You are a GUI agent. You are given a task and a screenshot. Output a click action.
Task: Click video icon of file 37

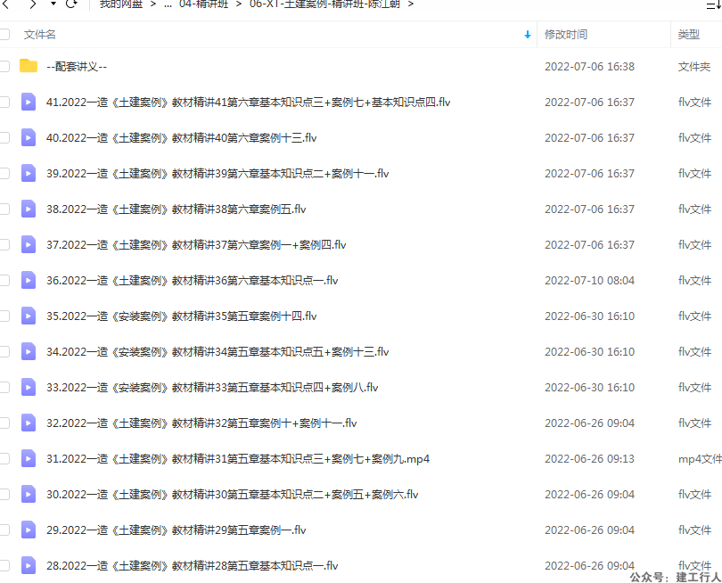point(29,244)
